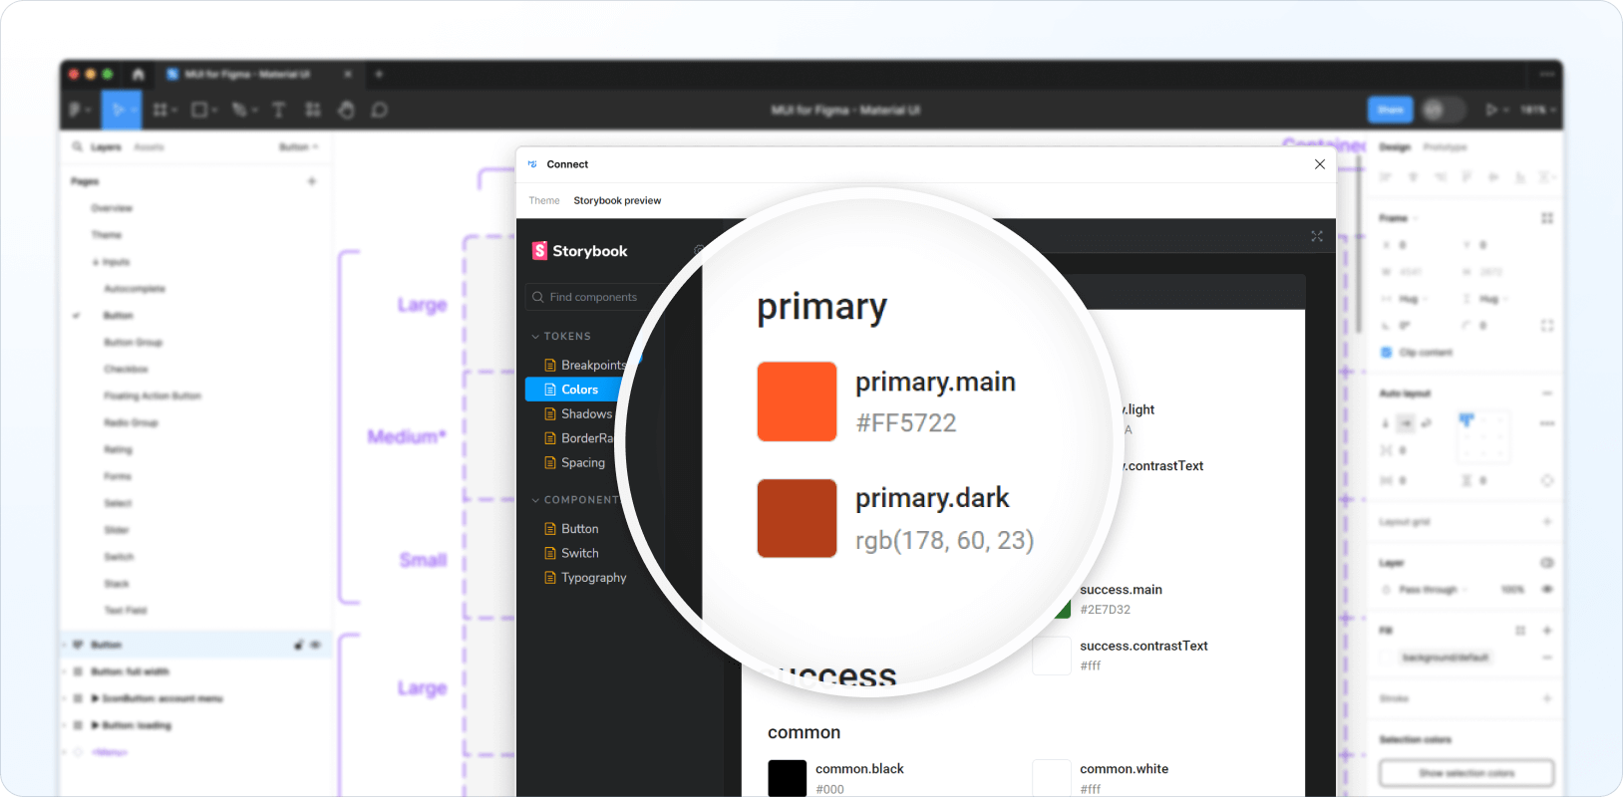This screenshot has width=1623, height=797.
Task: Open a new tab with plus icon
Action: pos(379,74)
